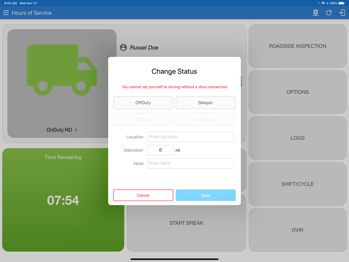
Task: Tap the connection status icon in header
Action: click(x=316, y=13)
